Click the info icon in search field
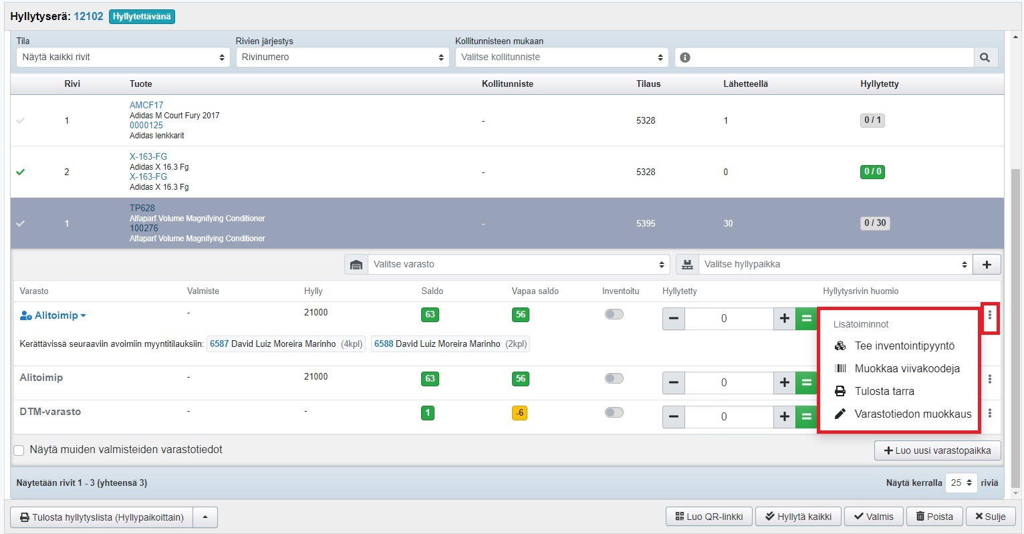The image size is (1024, 534). [684, 57]
